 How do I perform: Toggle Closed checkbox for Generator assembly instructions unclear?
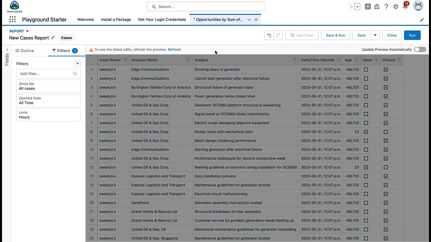point(386,203)
